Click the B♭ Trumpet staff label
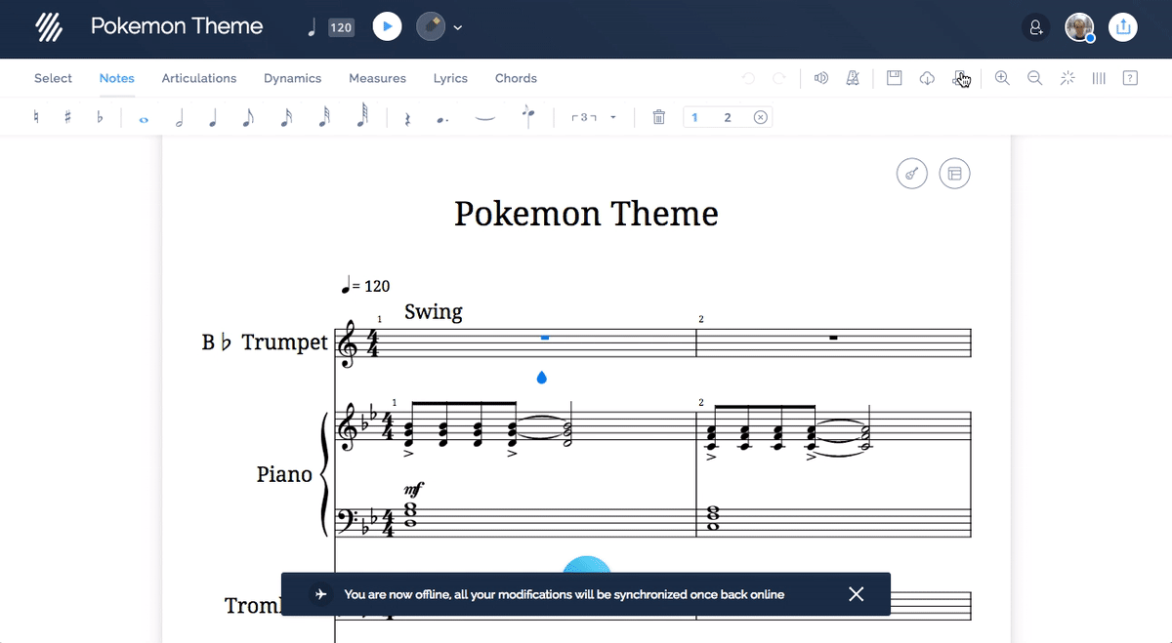Screen dimensions: 1172x643 [x=265, y=342]
